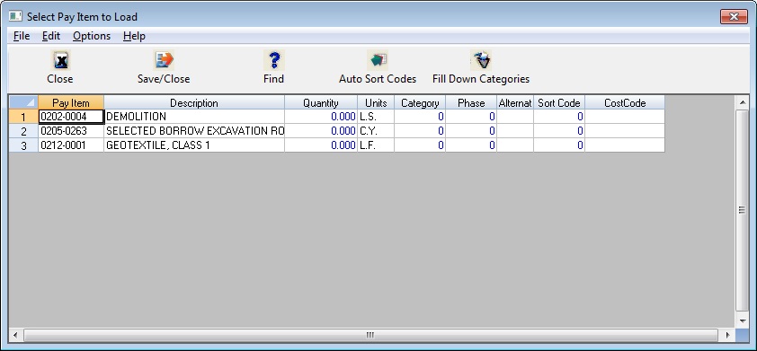
Task: Click the CostCode column header
Action: click(x=625, y=102)
